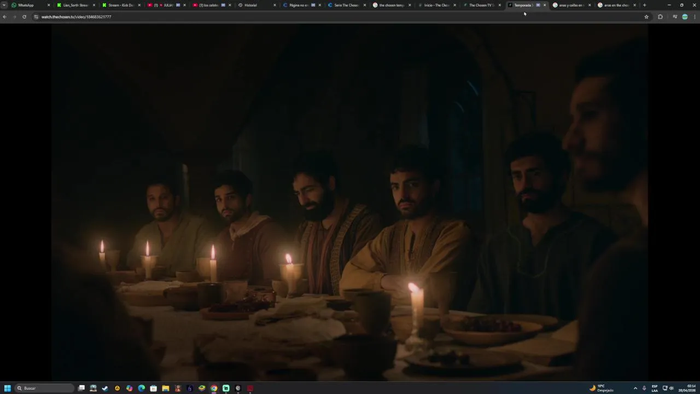Open Task View on the taskbar
The width and height of the screenshot is (700, 394).
(x=81, y=388)
